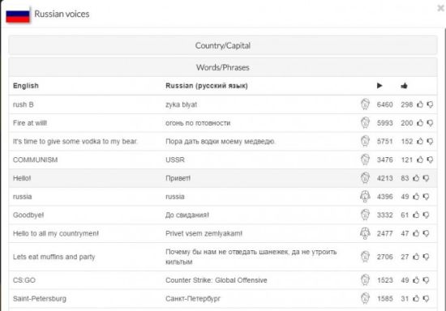The width and height of the screenshot is (446, 311).
Task: Dislike the 'Hello!' phrase
Action: point(426,178)
